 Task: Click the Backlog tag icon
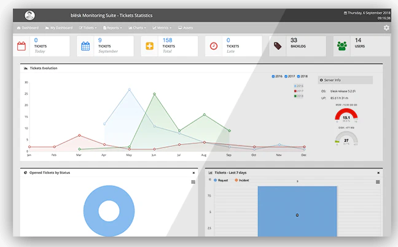tap(278, 46)
